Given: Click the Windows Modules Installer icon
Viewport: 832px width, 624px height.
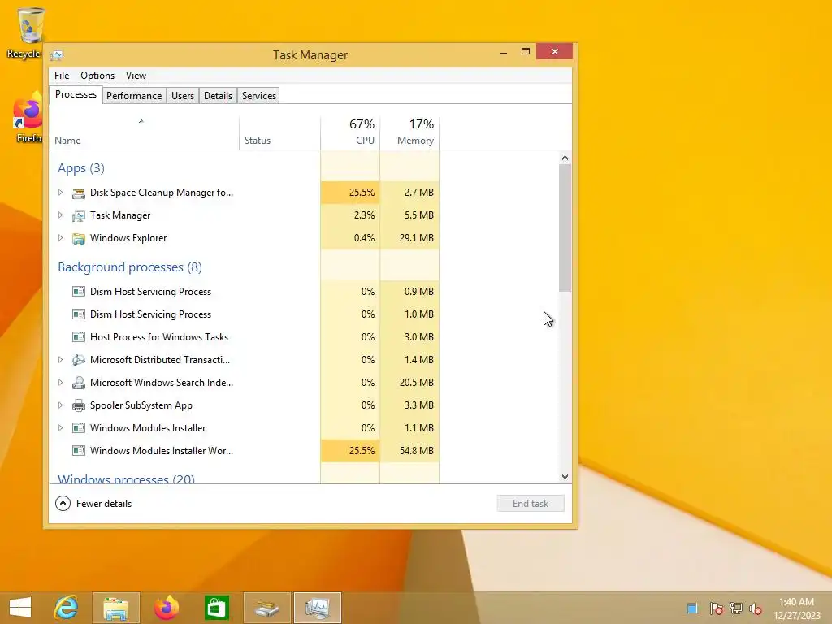Looking at the screenshot, I should 79,427.
